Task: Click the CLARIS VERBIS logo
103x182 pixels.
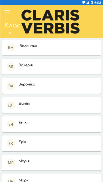Action: (50, 21)
